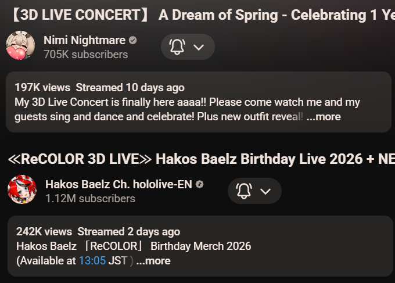Jump to the 13:05 timestamp link
This screenshot has width=395, height=283.
(x=92, y=261)
